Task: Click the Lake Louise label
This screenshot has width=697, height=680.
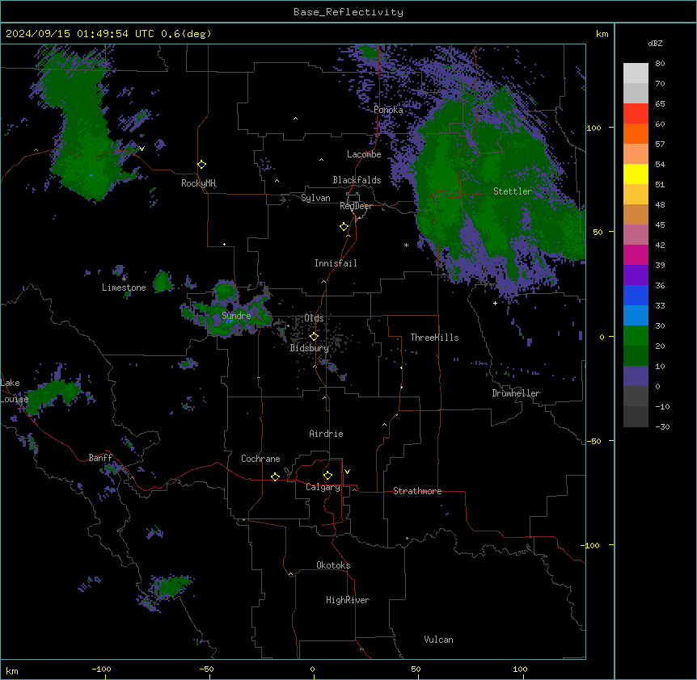Action: [13, 391]
